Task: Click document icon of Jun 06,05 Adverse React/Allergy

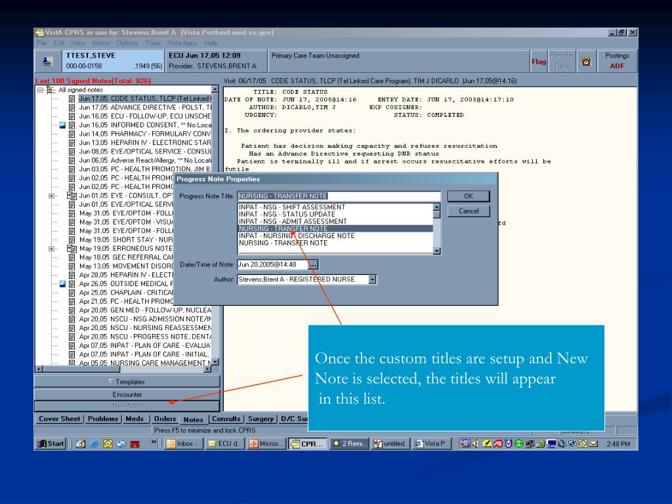Action: click(x=72, y=160)
